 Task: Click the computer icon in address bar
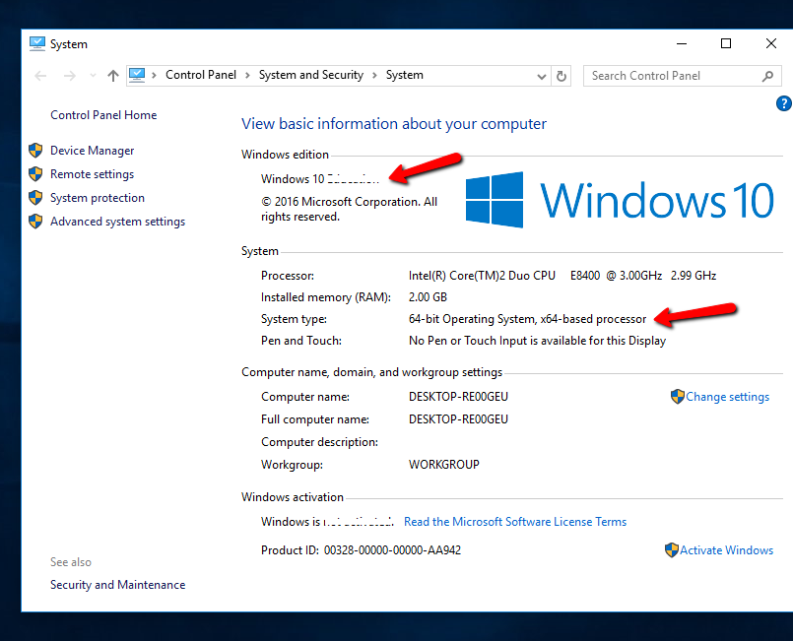pos(137,75)
